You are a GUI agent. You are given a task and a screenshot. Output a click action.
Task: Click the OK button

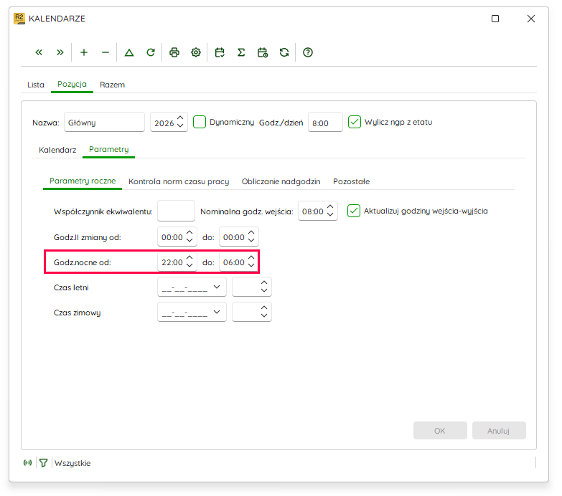(440, 431)
